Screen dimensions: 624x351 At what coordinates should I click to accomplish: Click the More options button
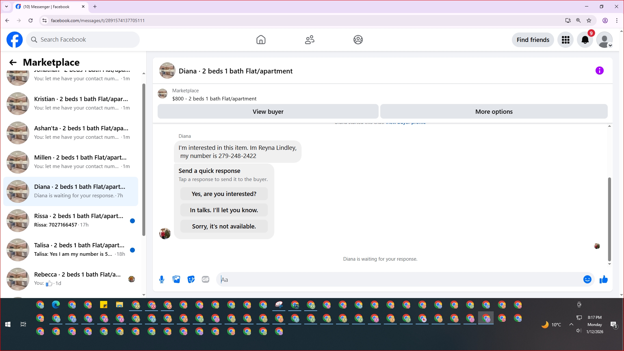click(494, 112)
